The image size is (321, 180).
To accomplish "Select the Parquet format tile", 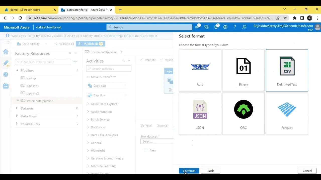I will pos(287,114).
